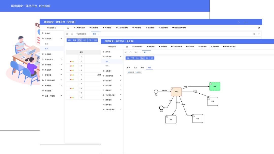The image size is (274, 154).
Task: Click the 签发 task node in the flow diagram
Action: 198,118
